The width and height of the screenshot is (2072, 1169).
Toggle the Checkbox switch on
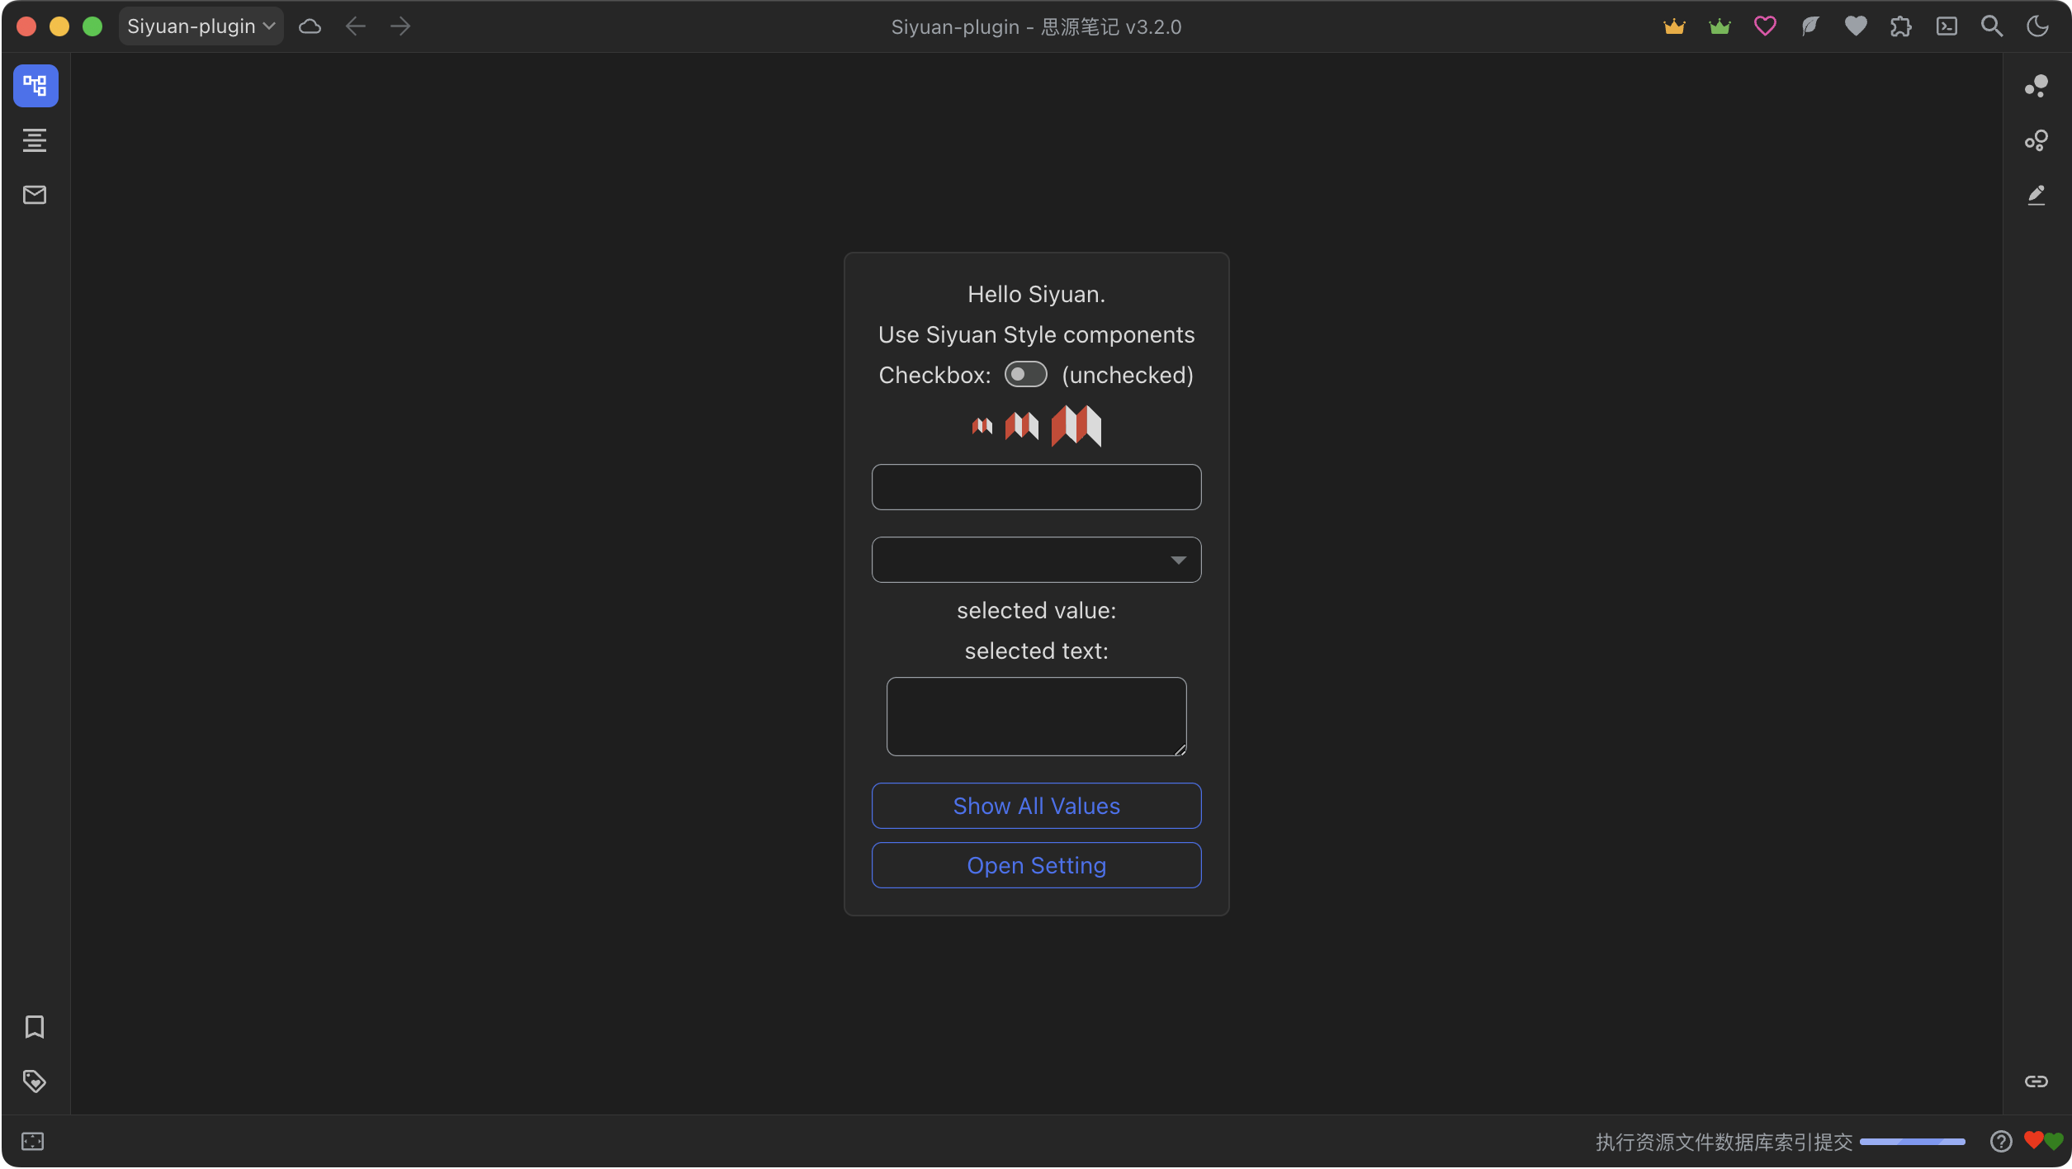tap(1025, 375)
